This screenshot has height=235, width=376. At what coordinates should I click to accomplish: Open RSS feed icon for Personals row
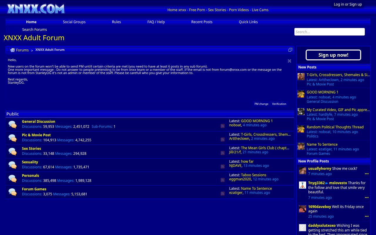223,180
